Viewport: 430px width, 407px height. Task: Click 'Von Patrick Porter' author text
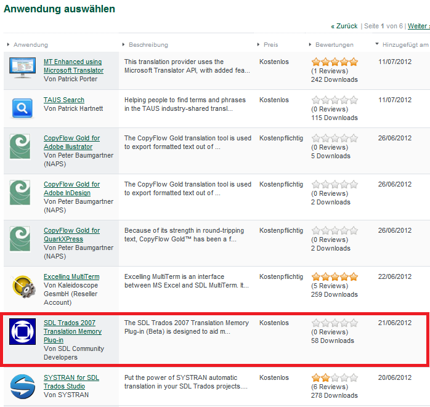point(70,79)
